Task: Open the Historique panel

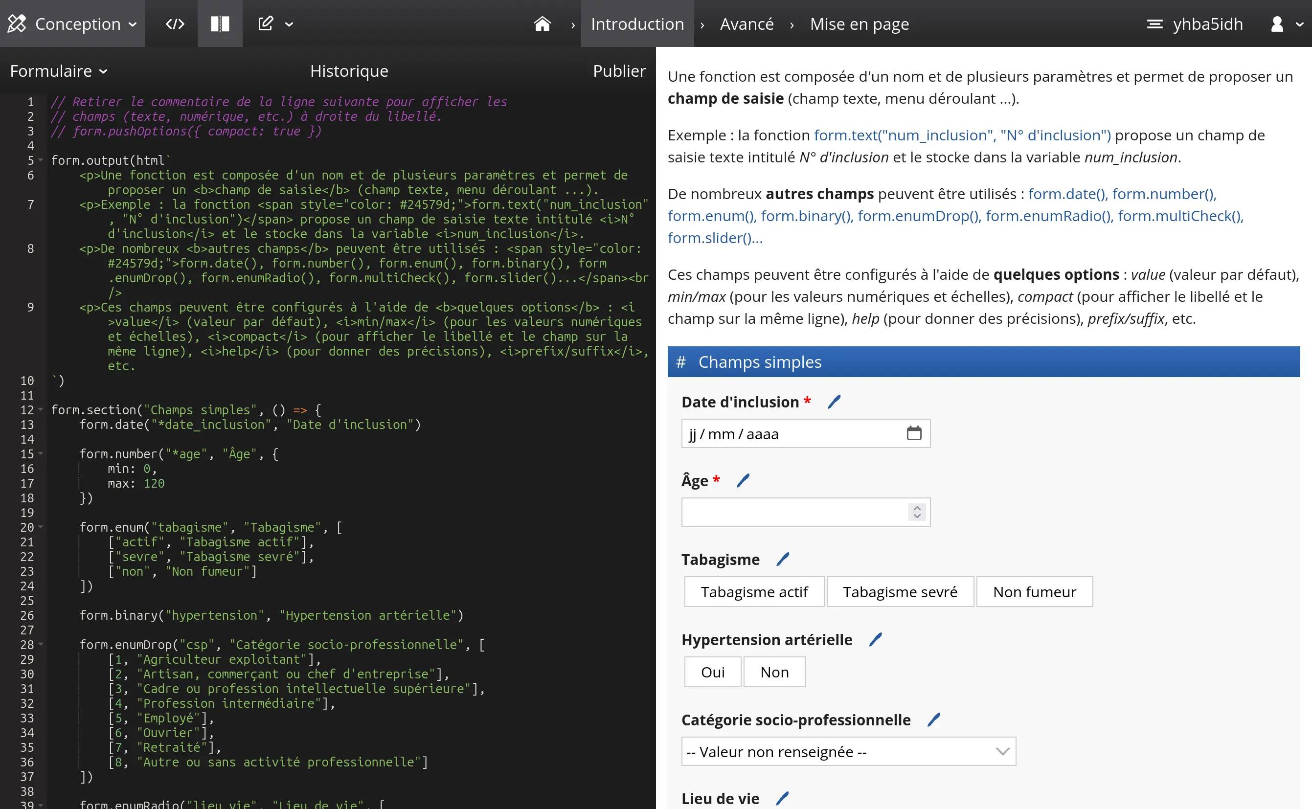Action: coord(349,71)
